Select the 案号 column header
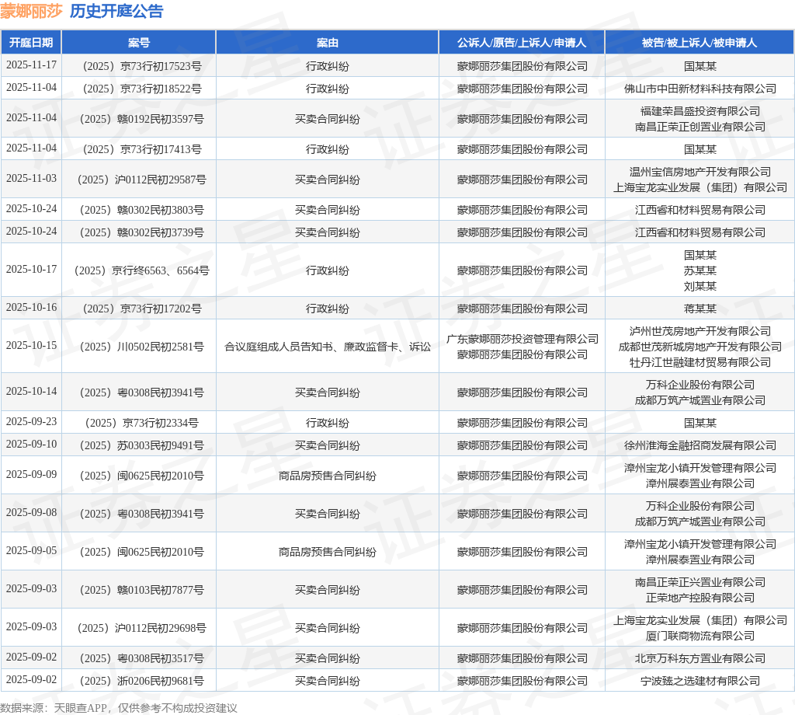The width and height of the screenshot is (795, 715). [139, 43]
